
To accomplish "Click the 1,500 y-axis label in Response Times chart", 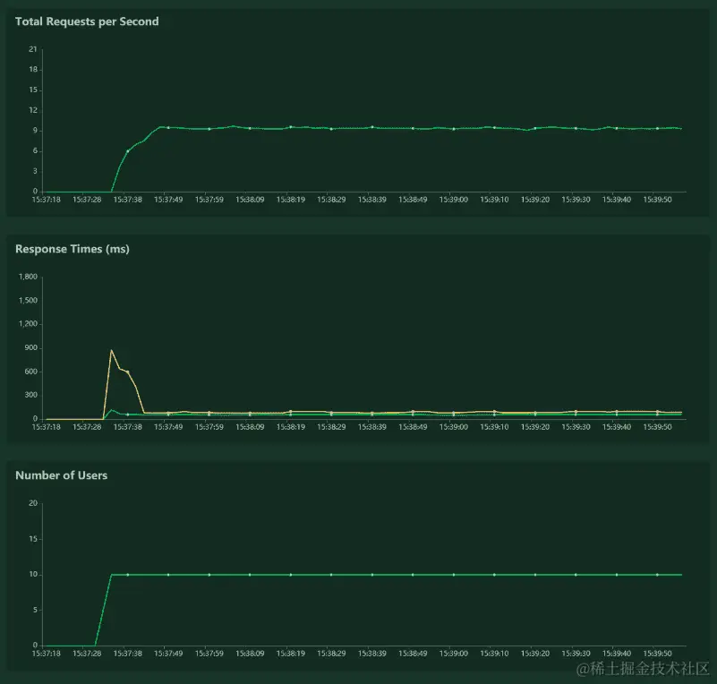I will 28,301.
